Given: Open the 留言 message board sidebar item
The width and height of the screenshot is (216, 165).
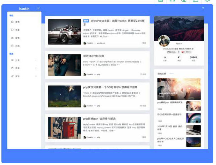Looking at the screenshot, I should pyautogui.click(x=17, y=38).
